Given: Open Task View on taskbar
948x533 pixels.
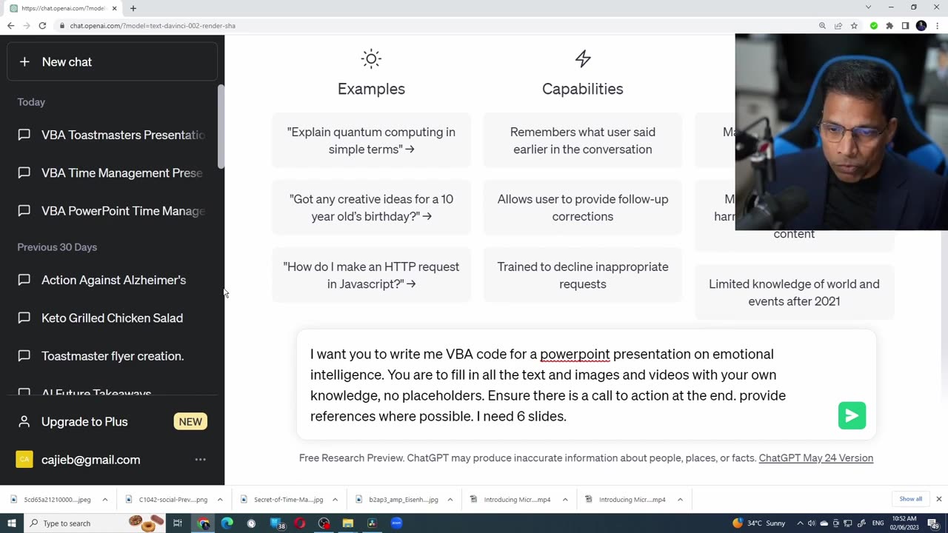Looking at the screenshot, I should coord(178,523).
